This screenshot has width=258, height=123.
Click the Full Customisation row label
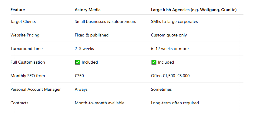click(28, 62)
